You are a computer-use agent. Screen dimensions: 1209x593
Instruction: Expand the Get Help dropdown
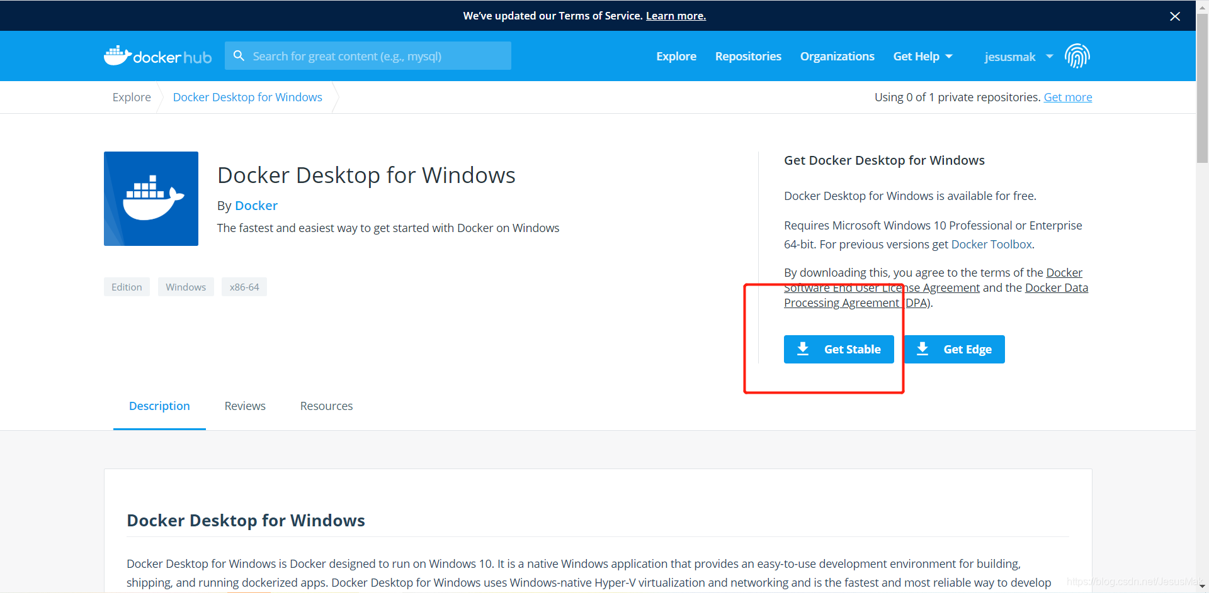(922, 57)
